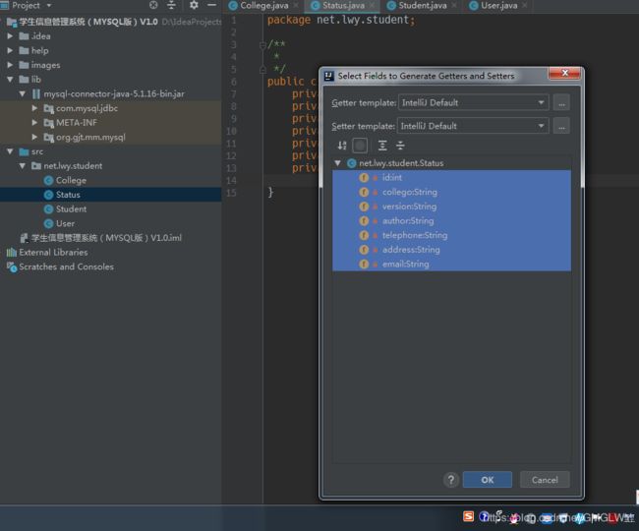Close the College.java tab
The image size is (639, 531).
(296, 5)
